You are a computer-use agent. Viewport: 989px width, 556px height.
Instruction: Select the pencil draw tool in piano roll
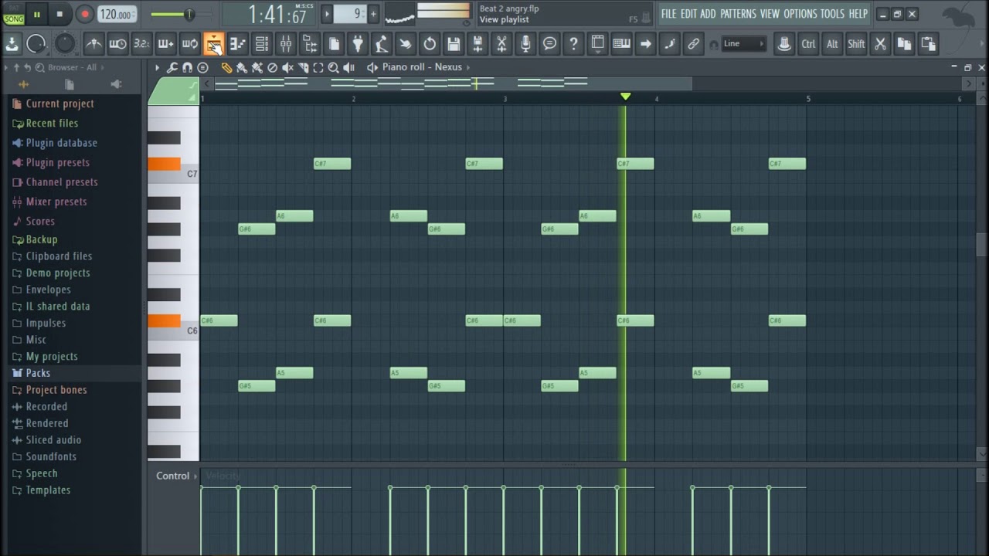pyautogui.click(x=226, y=68)
